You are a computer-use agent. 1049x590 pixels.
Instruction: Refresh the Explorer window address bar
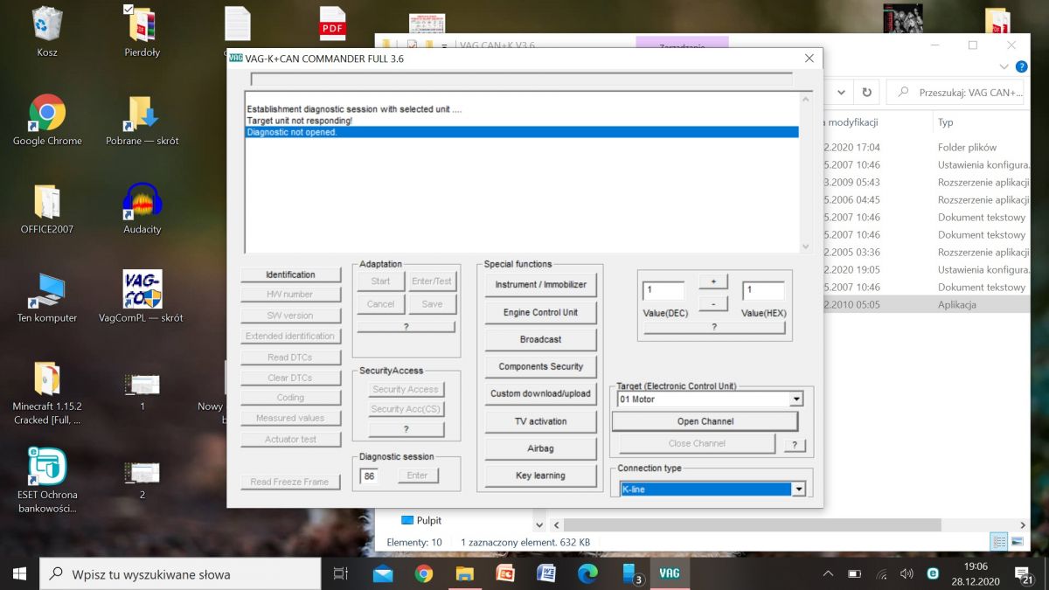866,92
